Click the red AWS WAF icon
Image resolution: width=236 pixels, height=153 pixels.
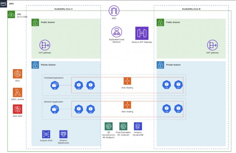pos(18,109)
